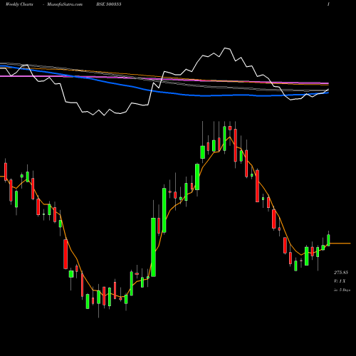Click the 'Weekly Charts' title text
Screen dimensions: 356x356
coord(19,4)
